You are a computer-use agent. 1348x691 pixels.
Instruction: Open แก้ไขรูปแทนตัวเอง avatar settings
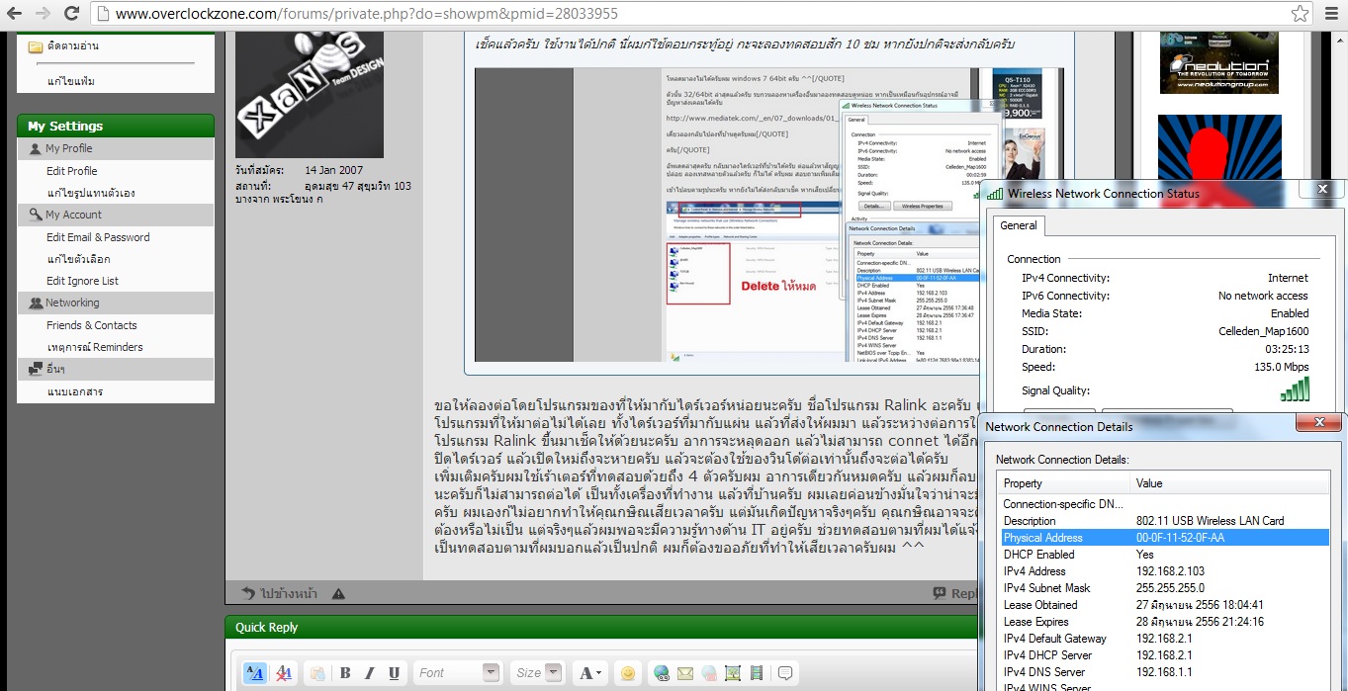coord(91,193)
